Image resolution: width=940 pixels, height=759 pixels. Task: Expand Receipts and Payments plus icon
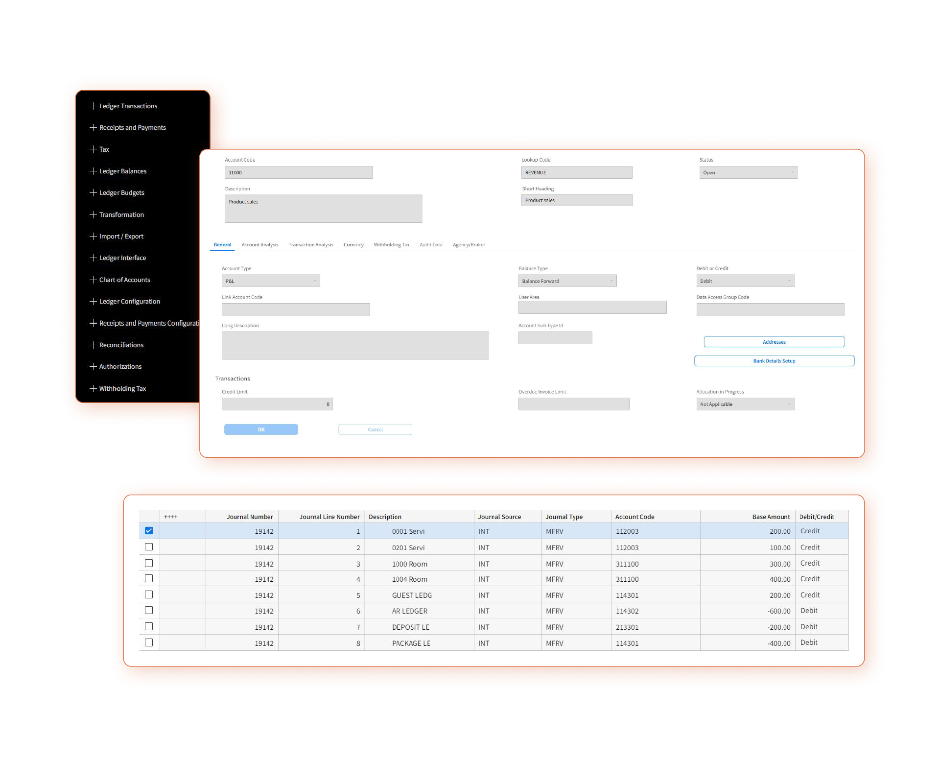(x=93, y=127)
